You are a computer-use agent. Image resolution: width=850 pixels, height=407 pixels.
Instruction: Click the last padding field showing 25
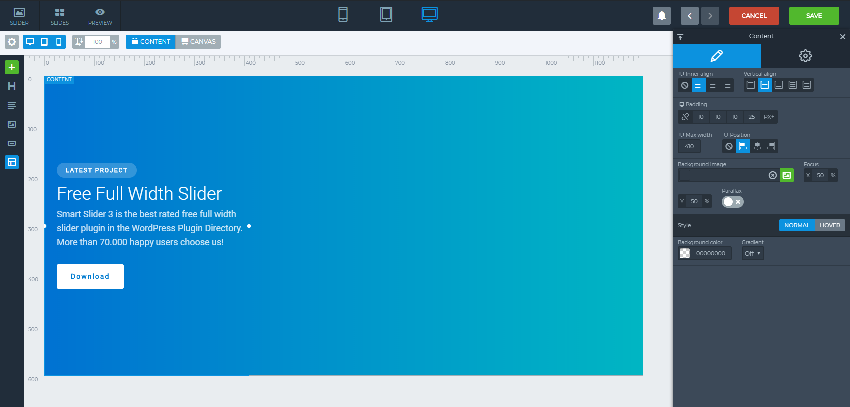pyautogui.click(x=752, y=117)
